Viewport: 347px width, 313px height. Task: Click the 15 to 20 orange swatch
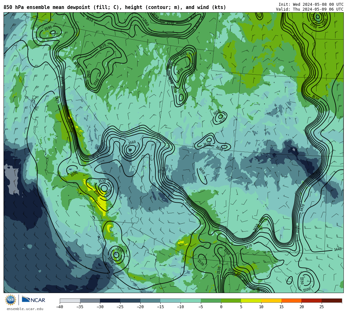point(291,300)
